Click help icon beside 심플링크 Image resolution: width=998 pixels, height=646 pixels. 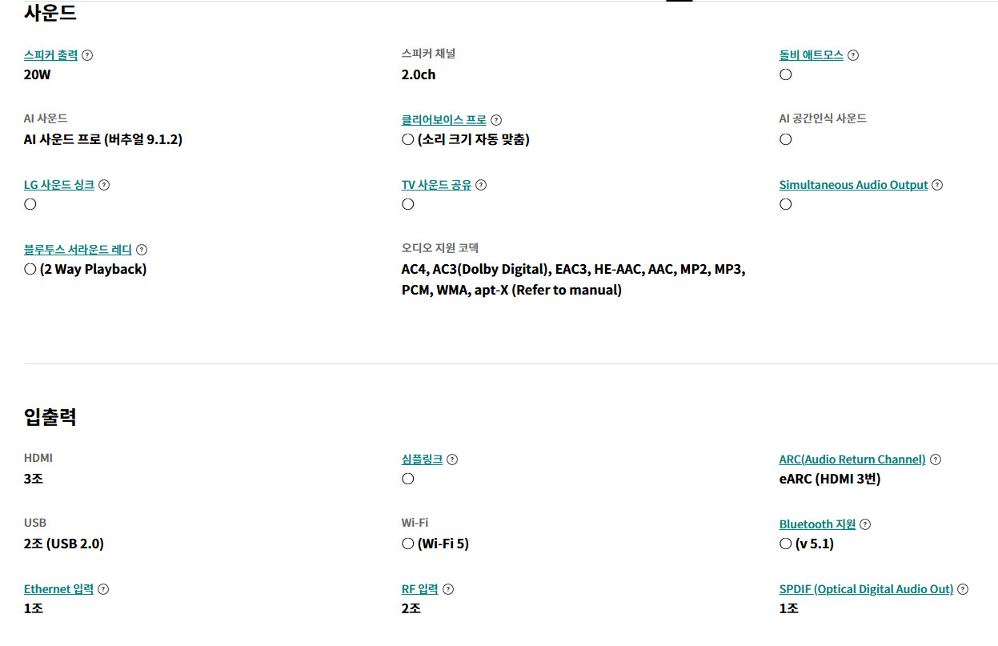click(452, 459)
